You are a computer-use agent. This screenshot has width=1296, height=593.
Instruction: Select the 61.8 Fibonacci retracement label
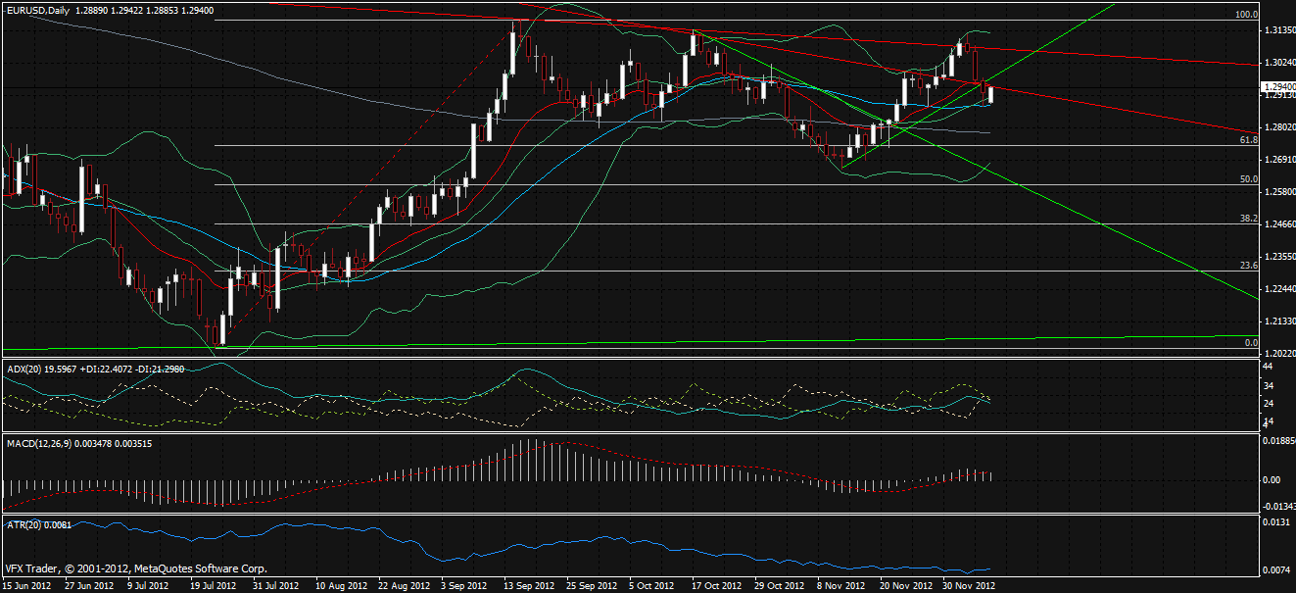(x=1248, y=140)
